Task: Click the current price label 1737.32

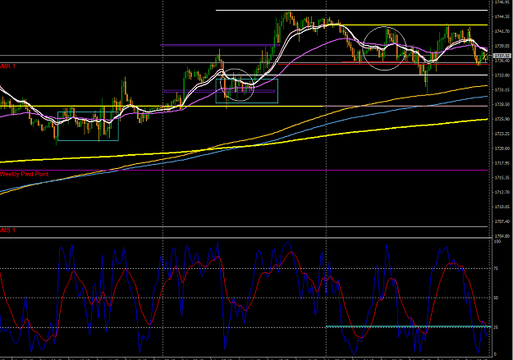Action: tap(502, 56)
